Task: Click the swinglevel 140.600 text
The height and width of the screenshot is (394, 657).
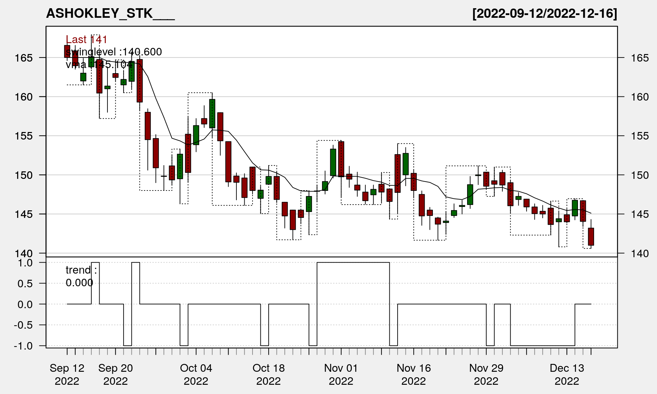Action: coord(114,52)
